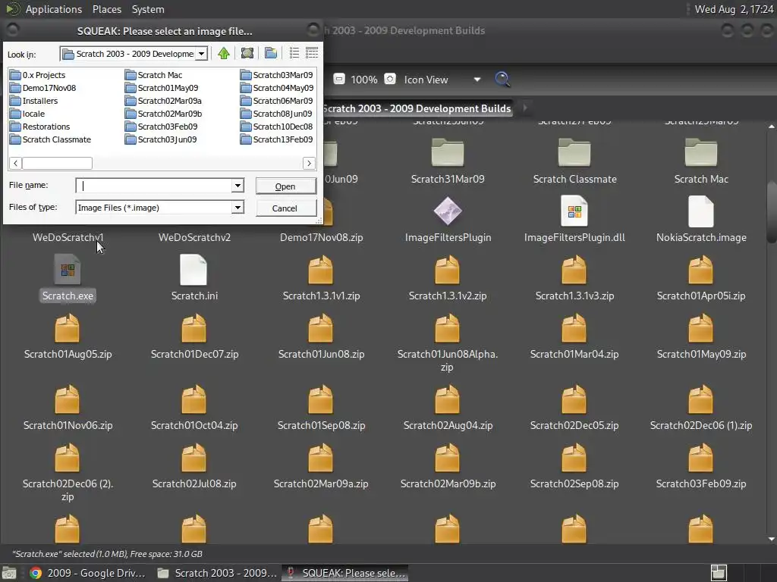
Task: Select Scratch13Feb09 folder in dialog
Action: point(277,139)
